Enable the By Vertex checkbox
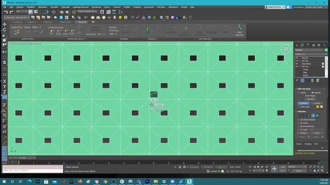 299,123
